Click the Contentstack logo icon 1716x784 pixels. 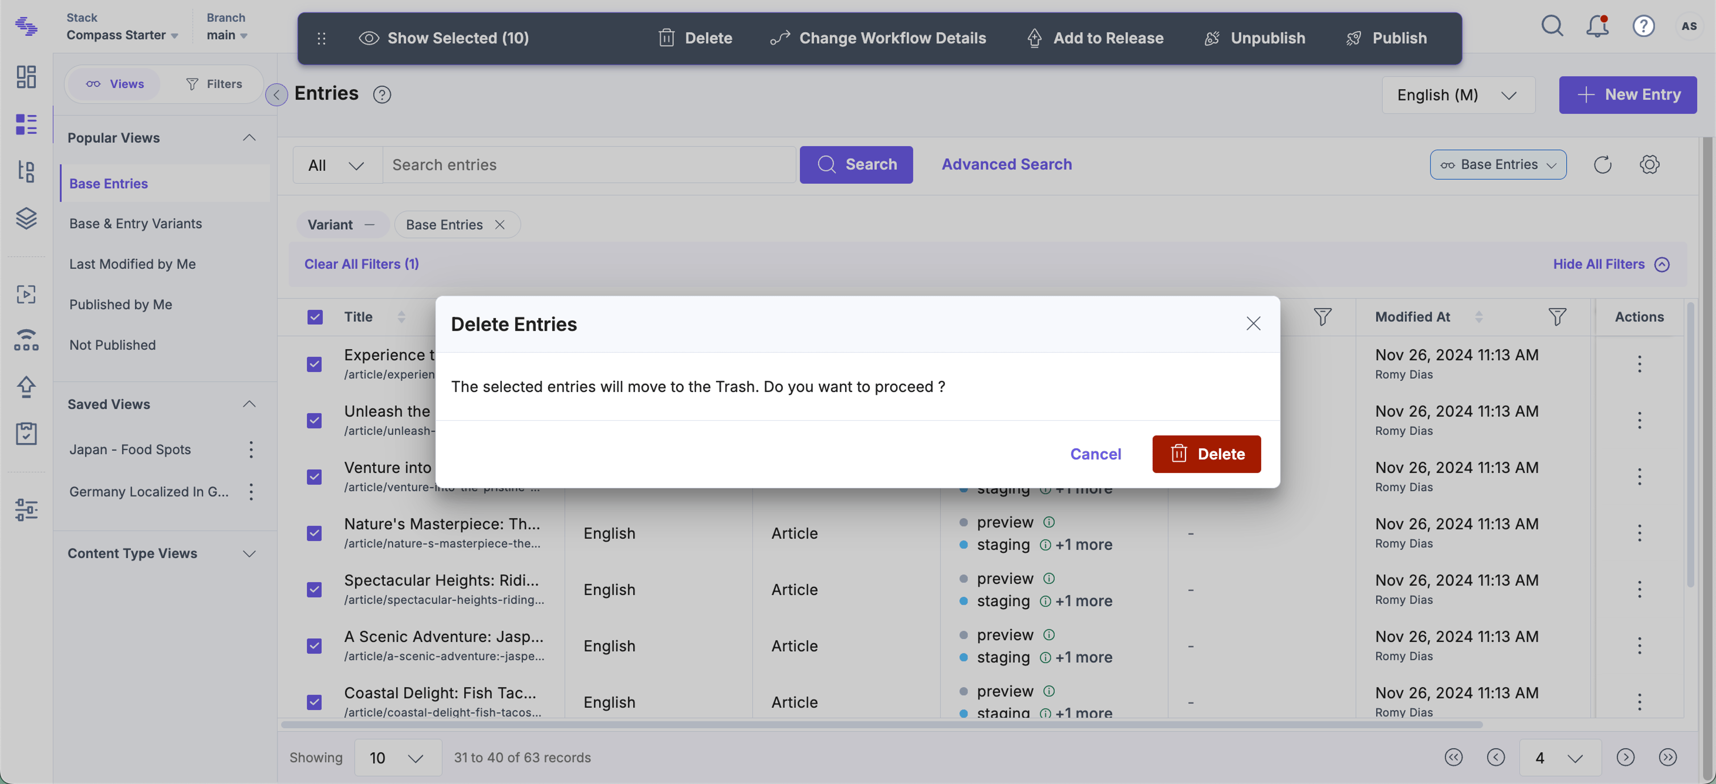pos(26,26)
